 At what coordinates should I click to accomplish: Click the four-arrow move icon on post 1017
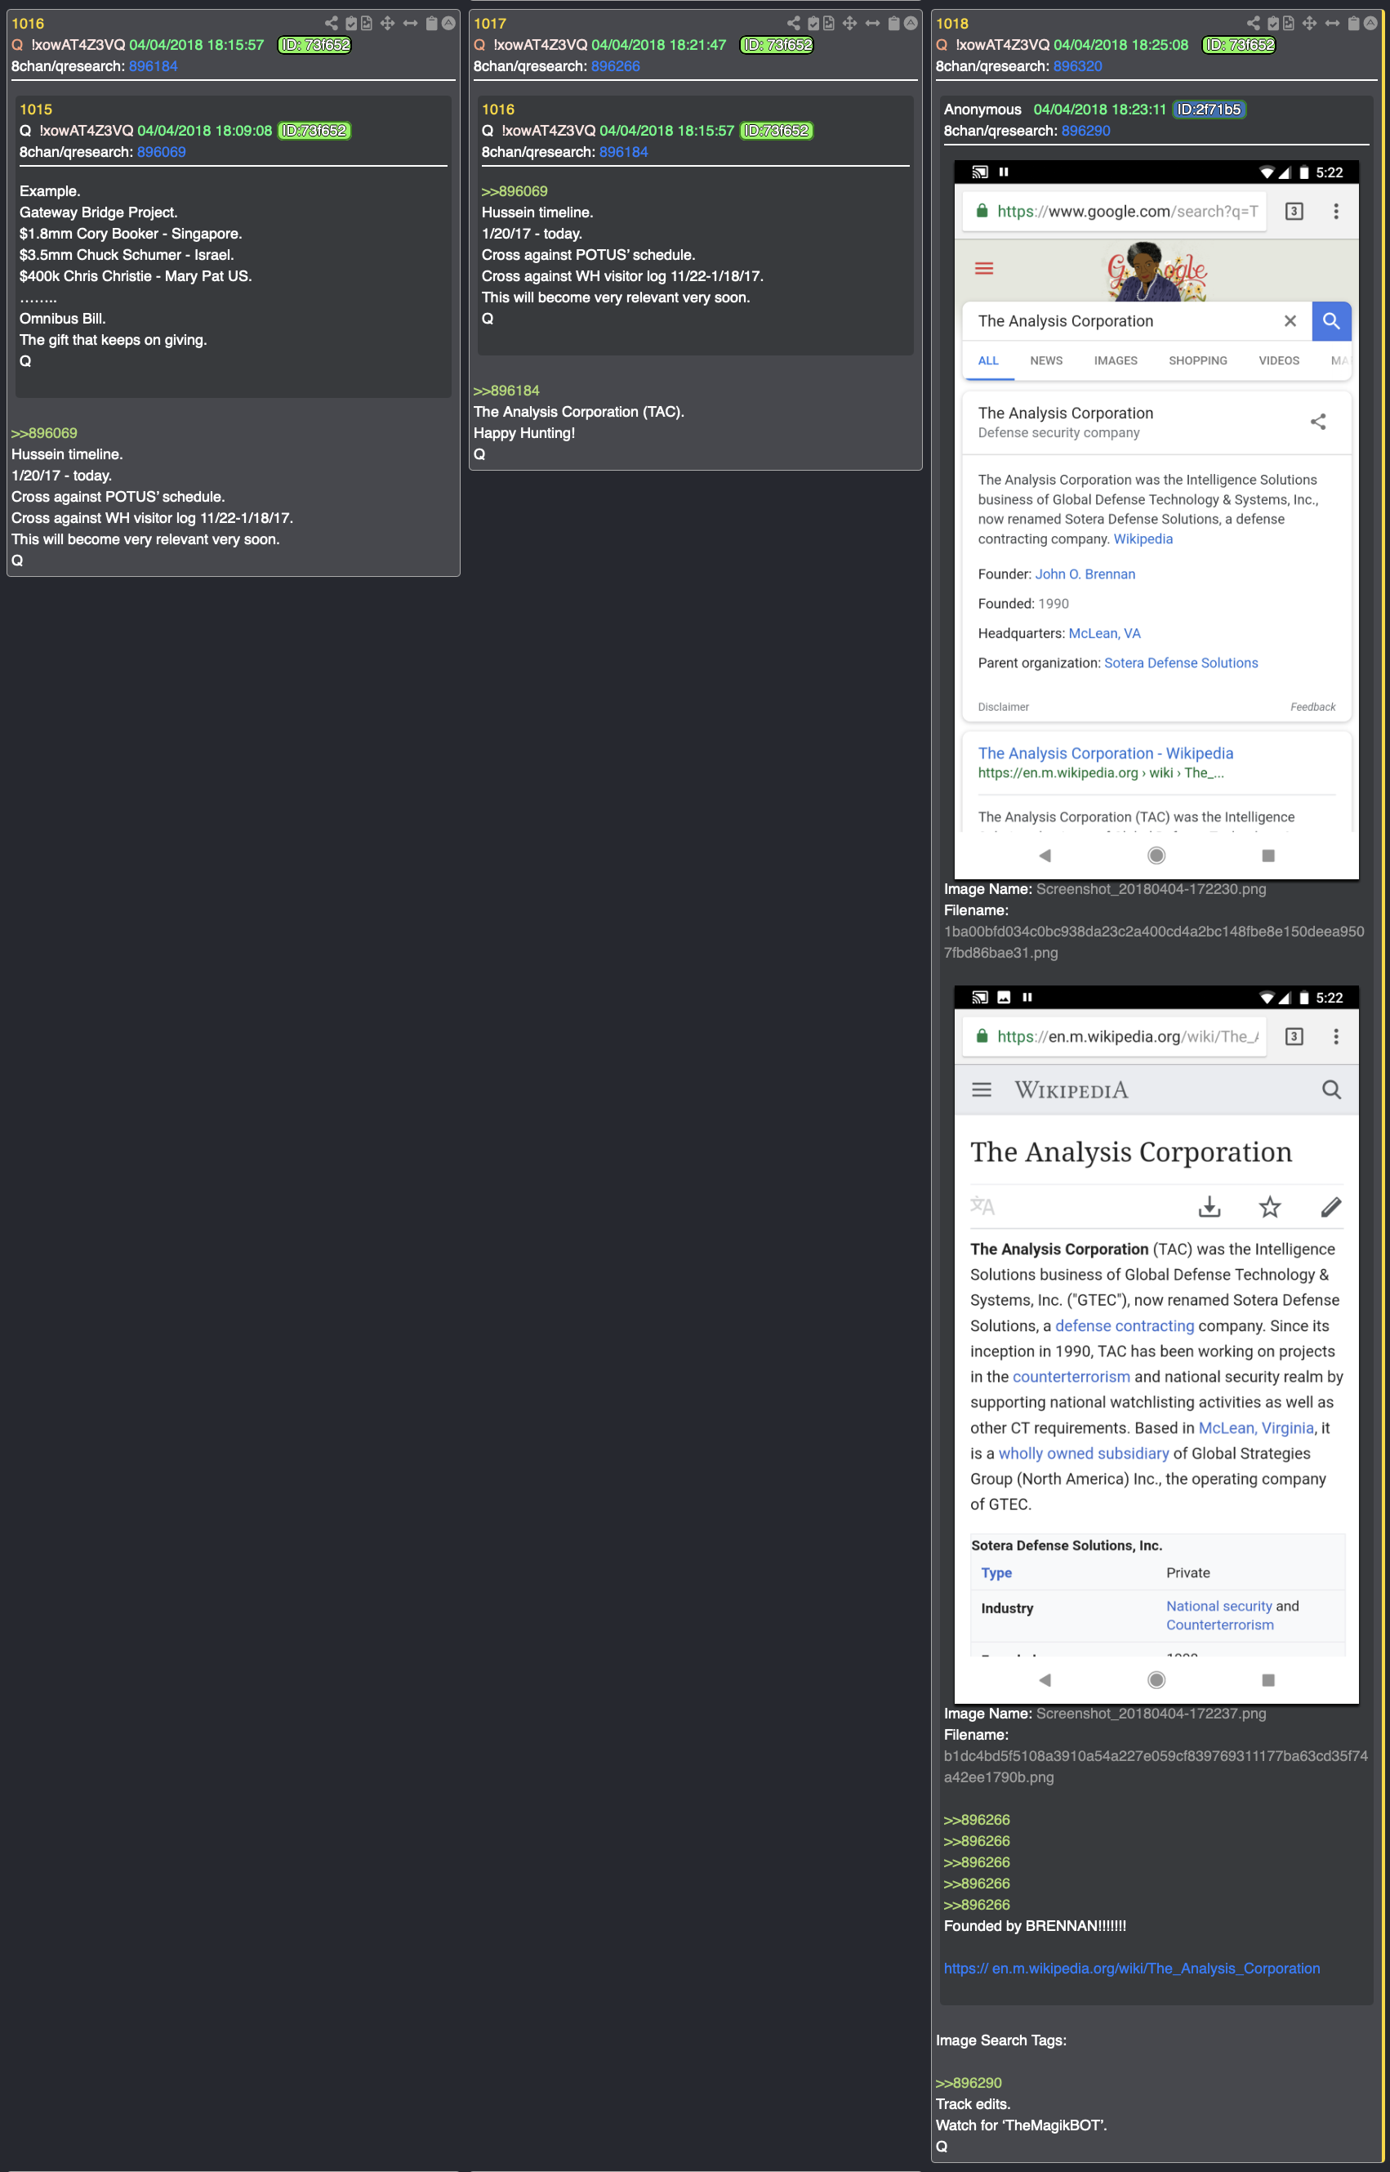[x=849, y=24]
